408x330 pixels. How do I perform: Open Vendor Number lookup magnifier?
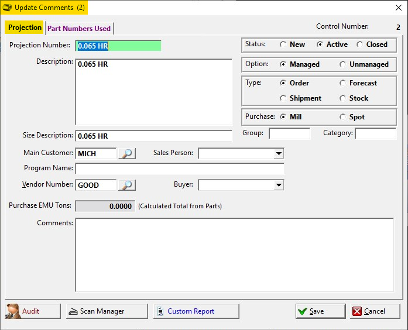click(x=127, y=185)
